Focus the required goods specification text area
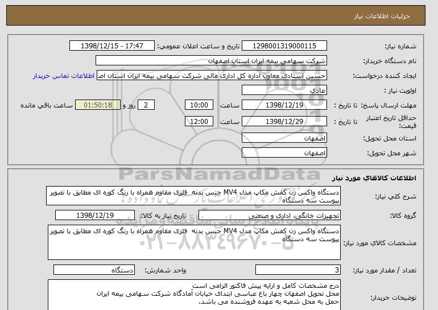This screenshot has height=310, width=438. tap(194, 242)
